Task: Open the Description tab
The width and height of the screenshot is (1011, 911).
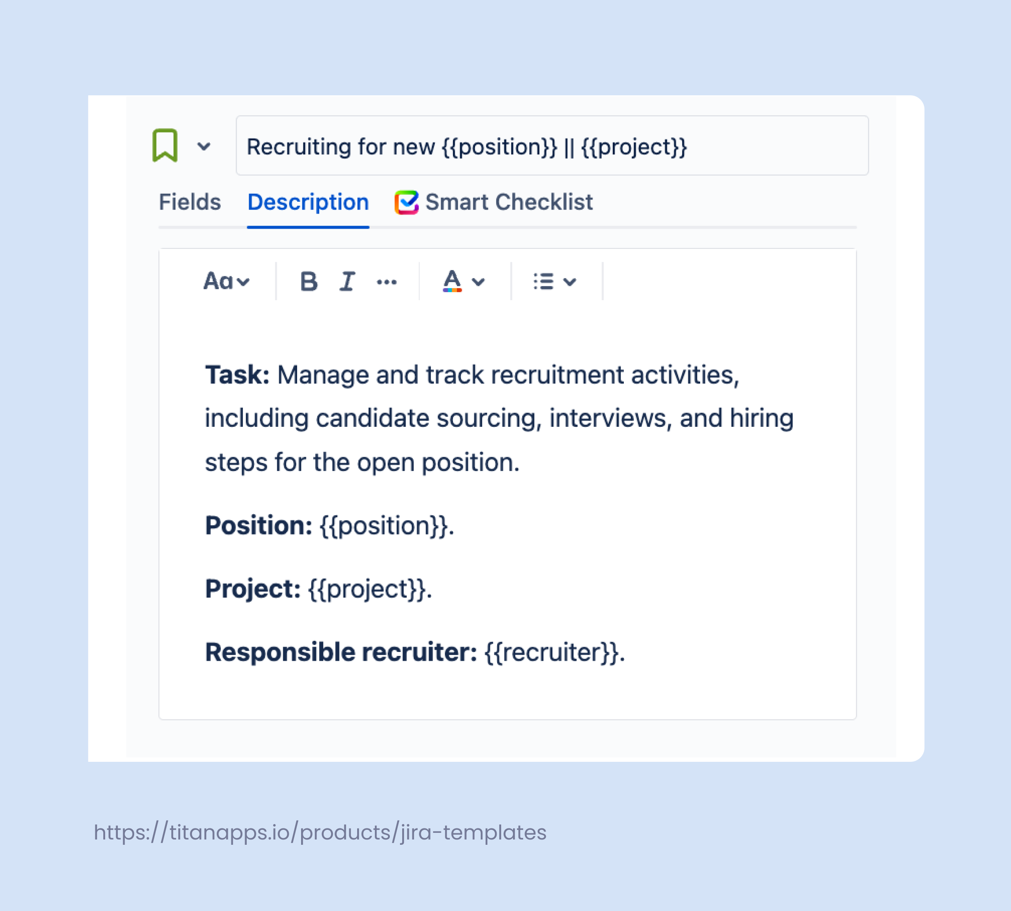Action: pos(308,202)
